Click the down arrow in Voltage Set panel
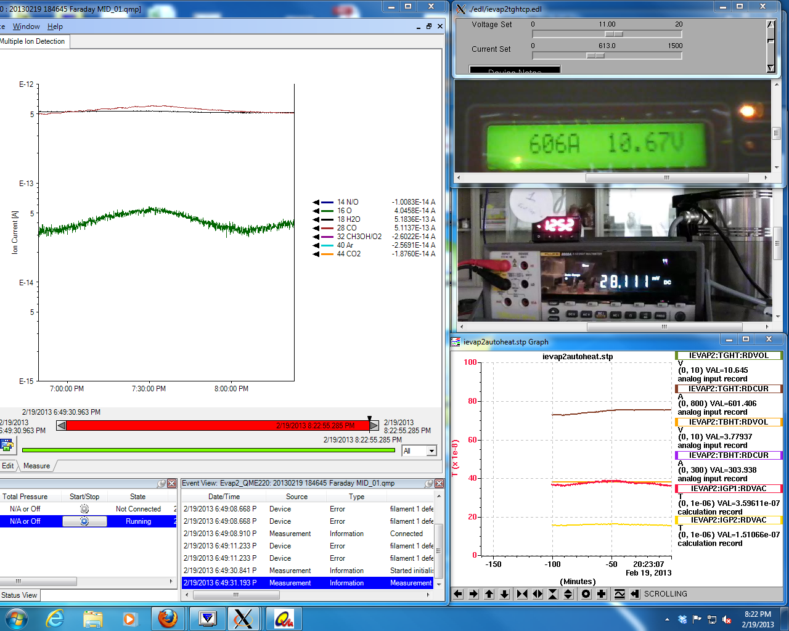Image resolution: width=789 pixels, height=631 pixels. click(x=771, y=68)
